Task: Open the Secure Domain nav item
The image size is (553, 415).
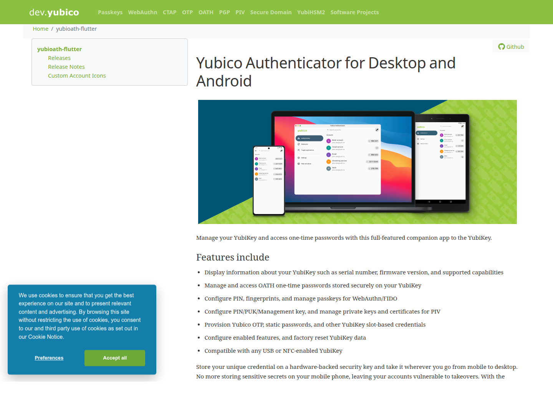Action: click(271, 12)
